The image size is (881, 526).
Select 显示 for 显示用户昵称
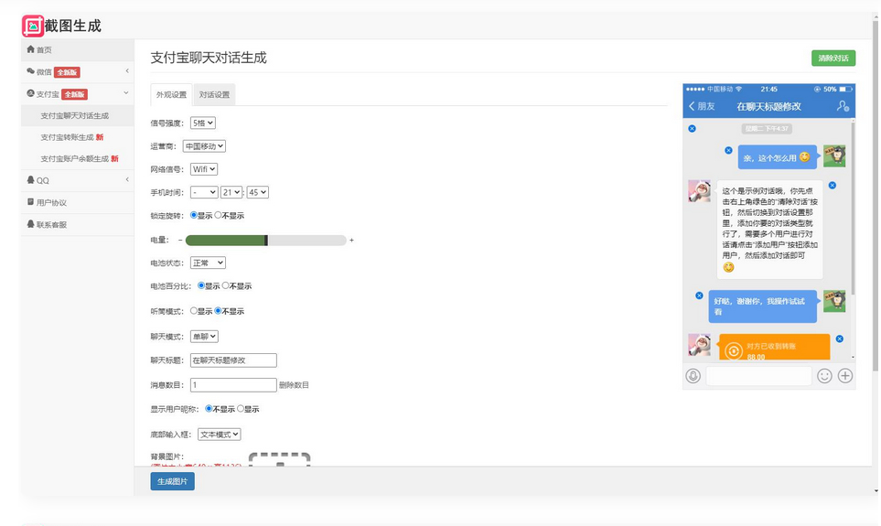coord(241,409)
